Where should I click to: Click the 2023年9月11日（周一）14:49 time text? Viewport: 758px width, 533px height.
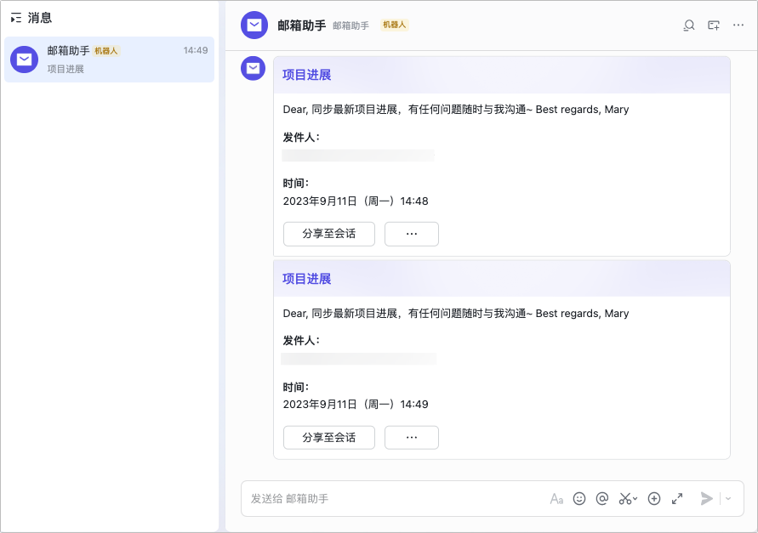356,405
